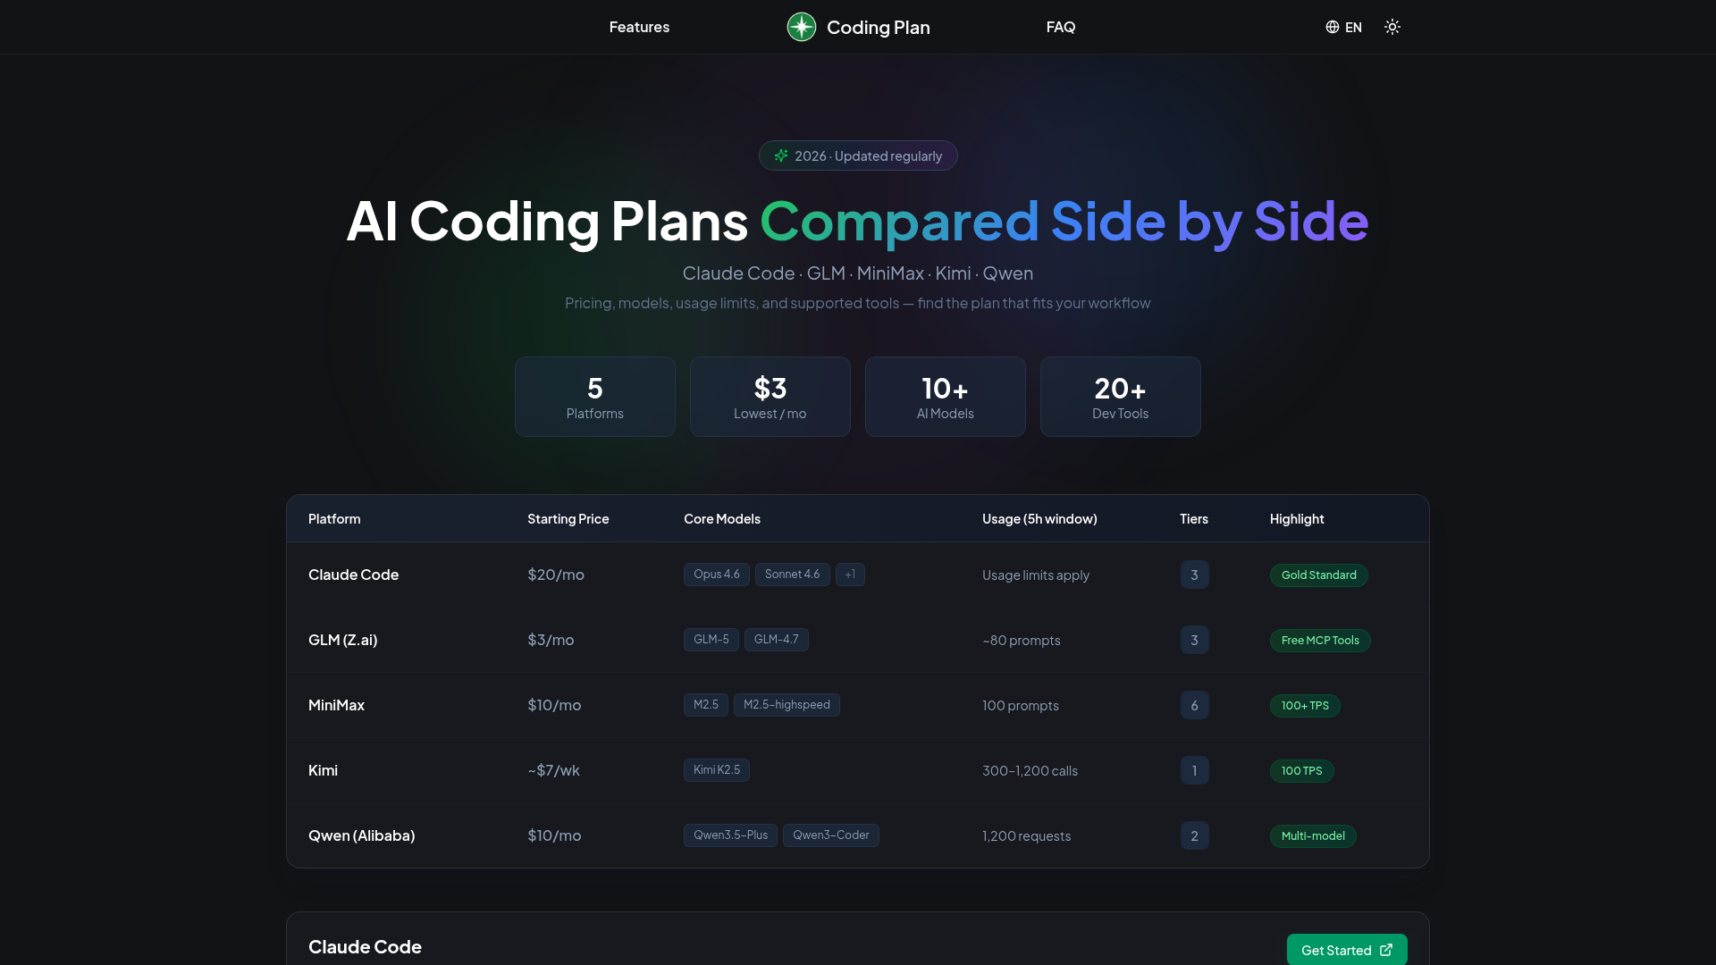Toggle the light/dark theme sun icon
The image size is (1716, 965).
pos(1392,27)
